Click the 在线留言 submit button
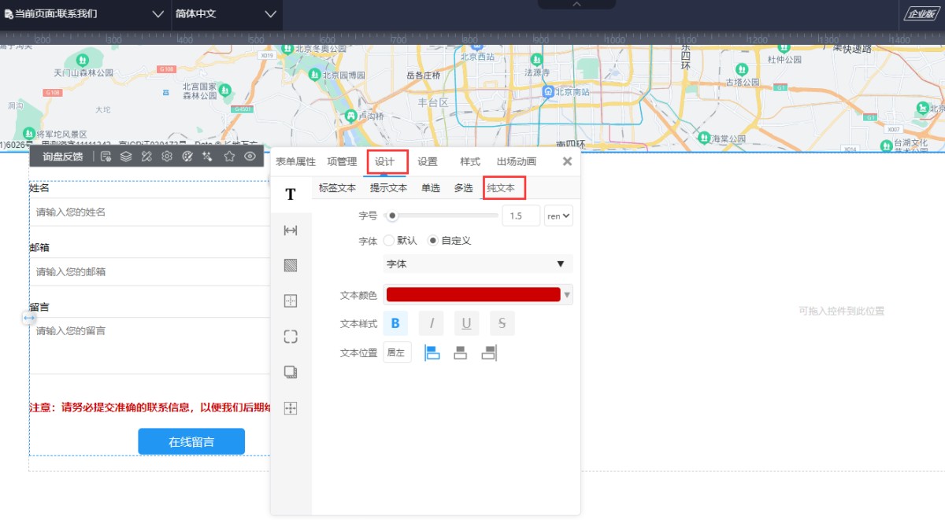 (191, 442)
